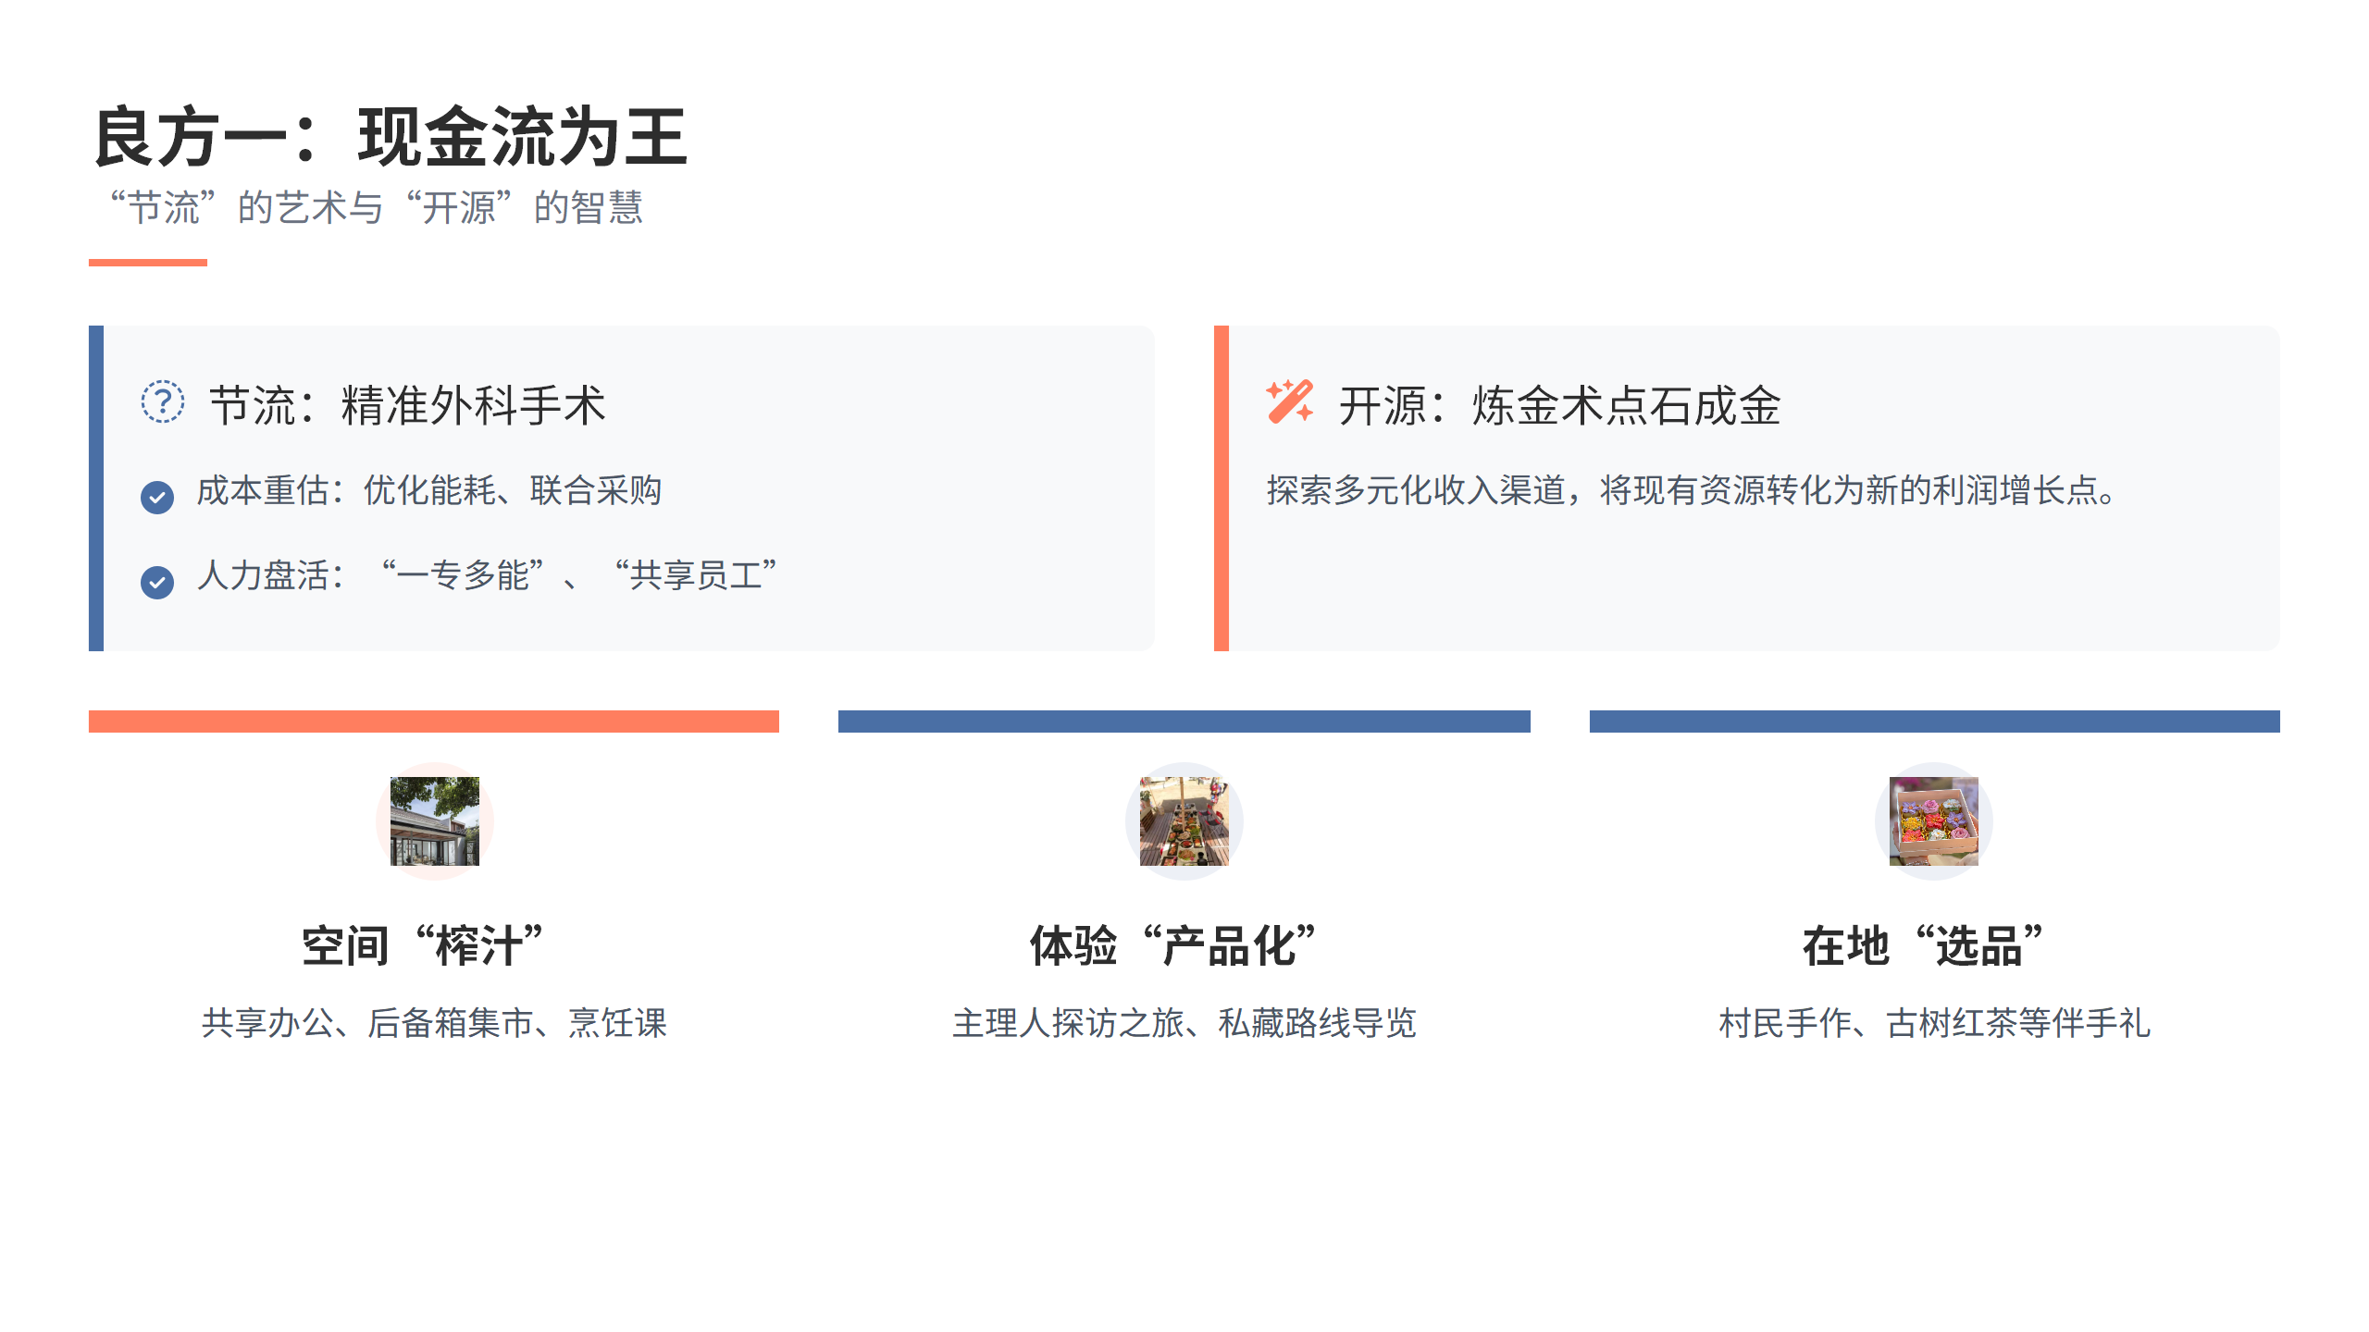Click the blue bar above 体验“产品化”

1184,721
